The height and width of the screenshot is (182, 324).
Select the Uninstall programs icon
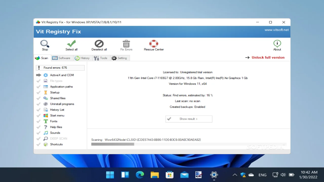(x=46, y=104)
